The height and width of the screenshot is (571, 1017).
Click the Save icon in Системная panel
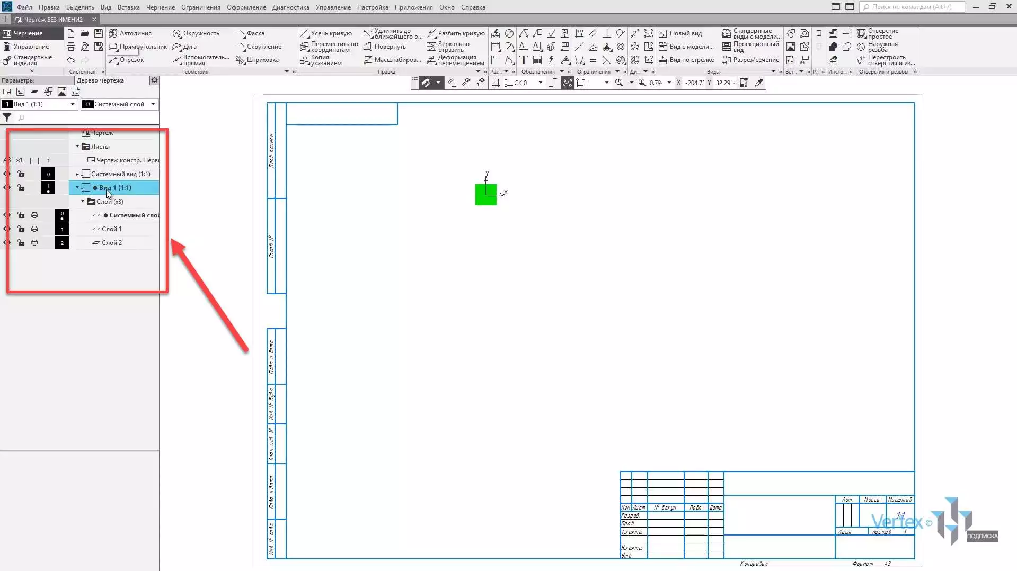tap(99, 33)
